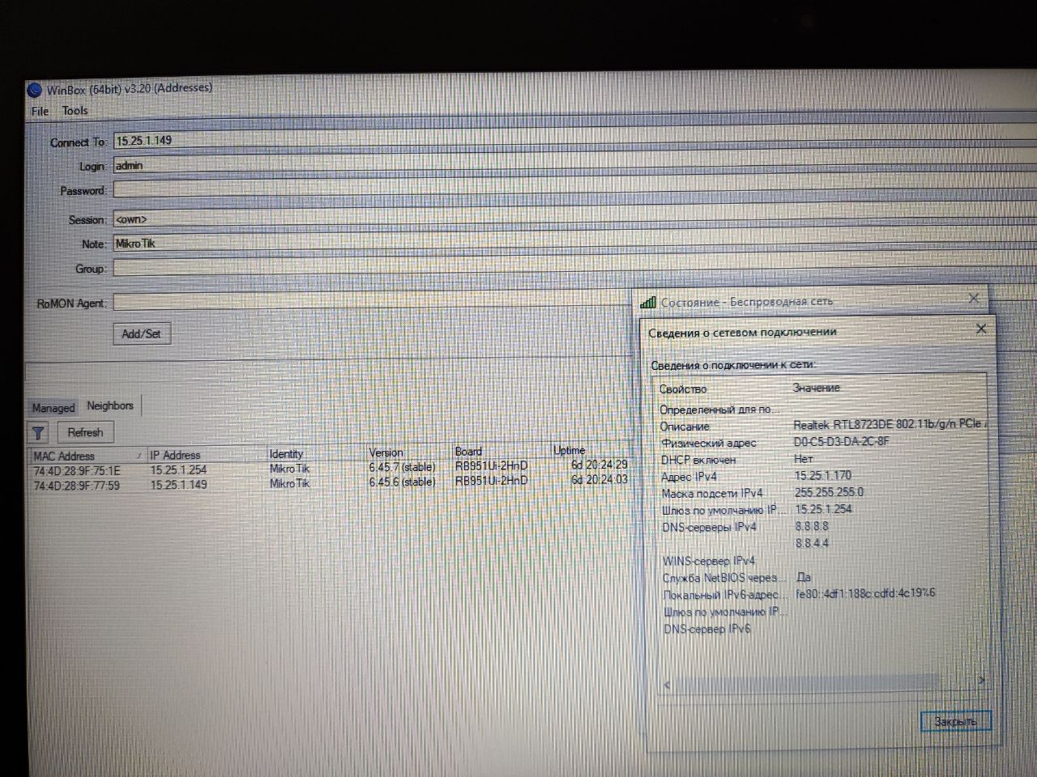Click the DNS value 8.8.4.4
The width and height of the screenshot is (1037, 777).
pos(812,543)
